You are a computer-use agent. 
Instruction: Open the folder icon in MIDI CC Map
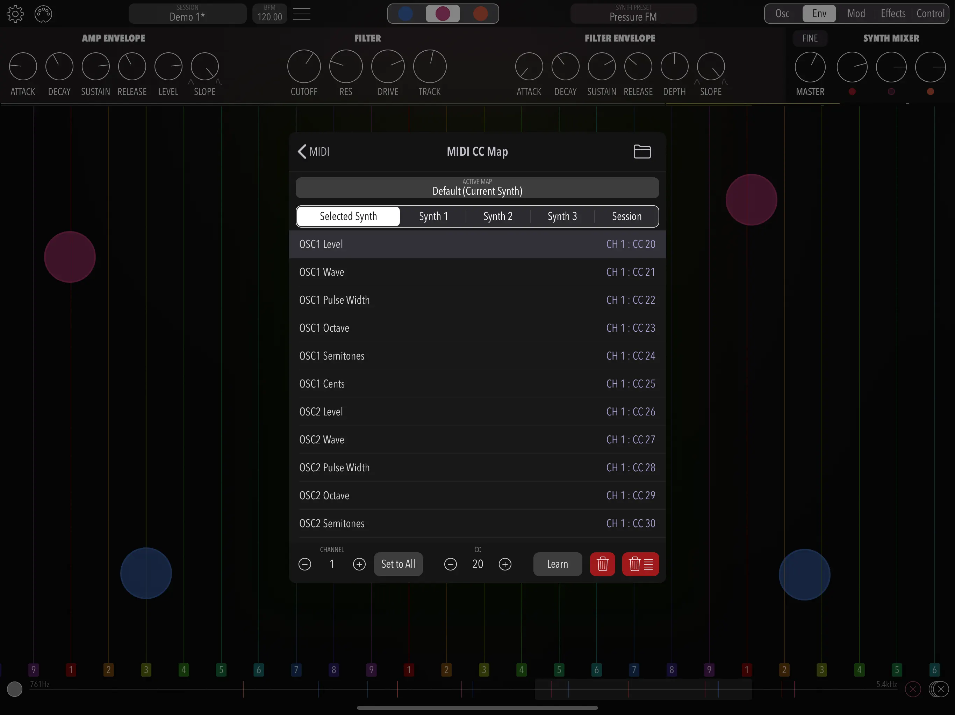pos(642,152)
